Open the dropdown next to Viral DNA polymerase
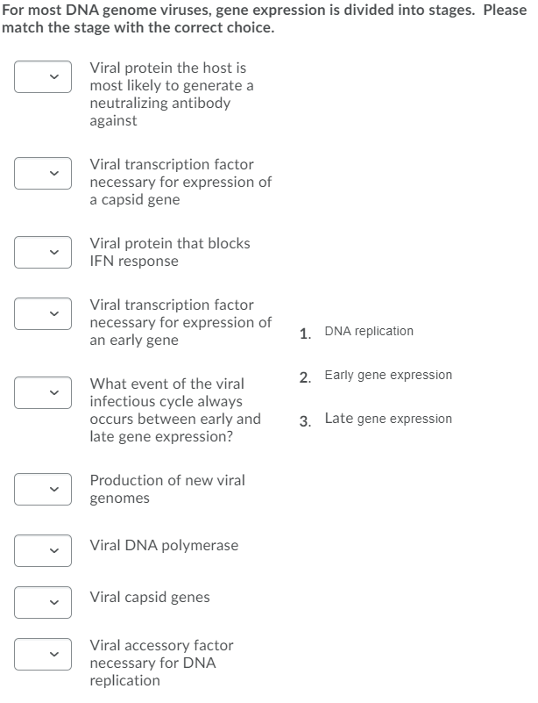538x703 pixels. tap(43, 550)
